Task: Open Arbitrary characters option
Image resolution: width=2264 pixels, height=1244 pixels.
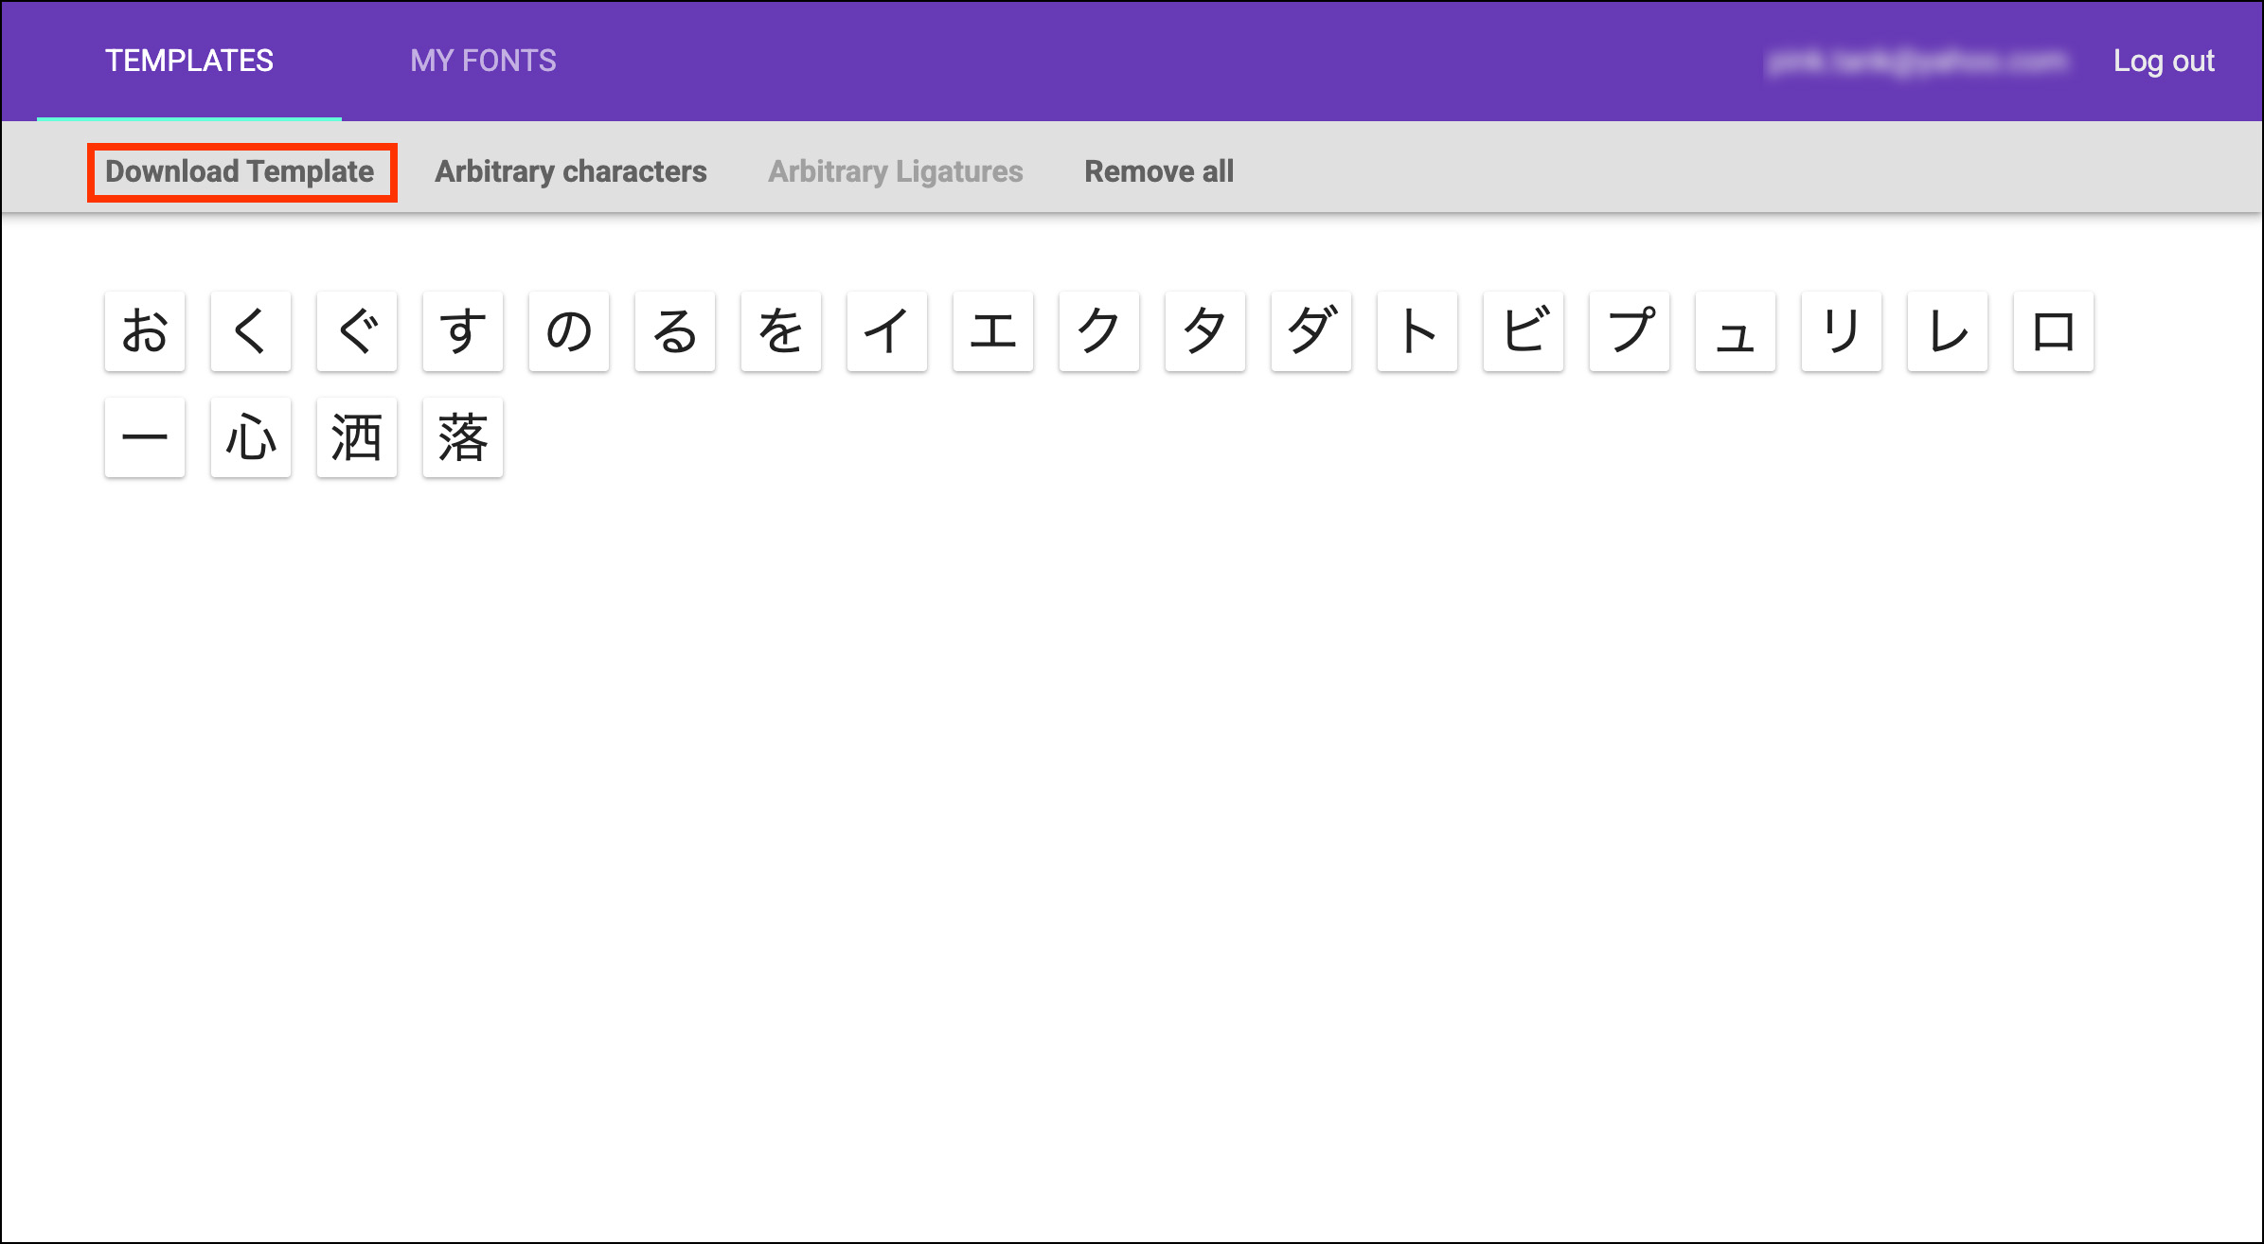Action: 571,172
